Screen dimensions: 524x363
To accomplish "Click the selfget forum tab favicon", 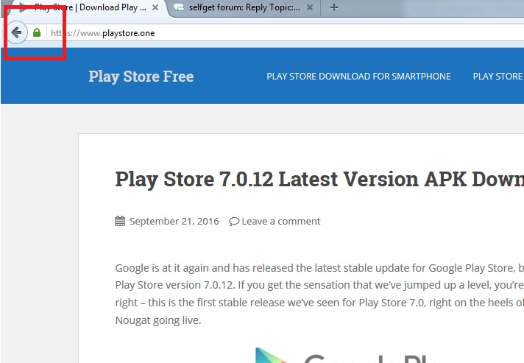I will (x=179, y=7).
